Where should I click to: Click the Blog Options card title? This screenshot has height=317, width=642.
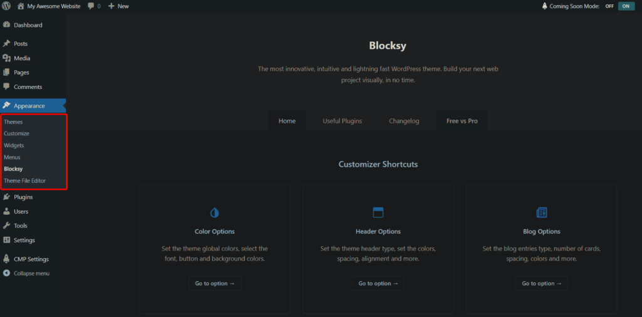pos(542,232)
